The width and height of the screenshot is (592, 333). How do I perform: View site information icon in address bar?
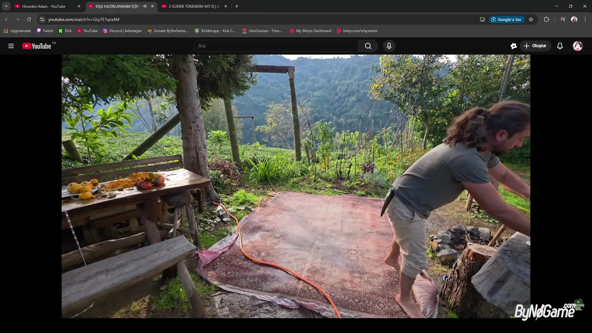click(42, 19)
